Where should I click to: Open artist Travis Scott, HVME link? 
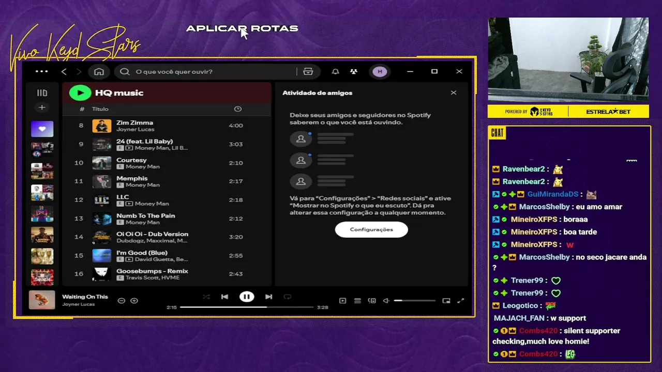coord(152,278)
